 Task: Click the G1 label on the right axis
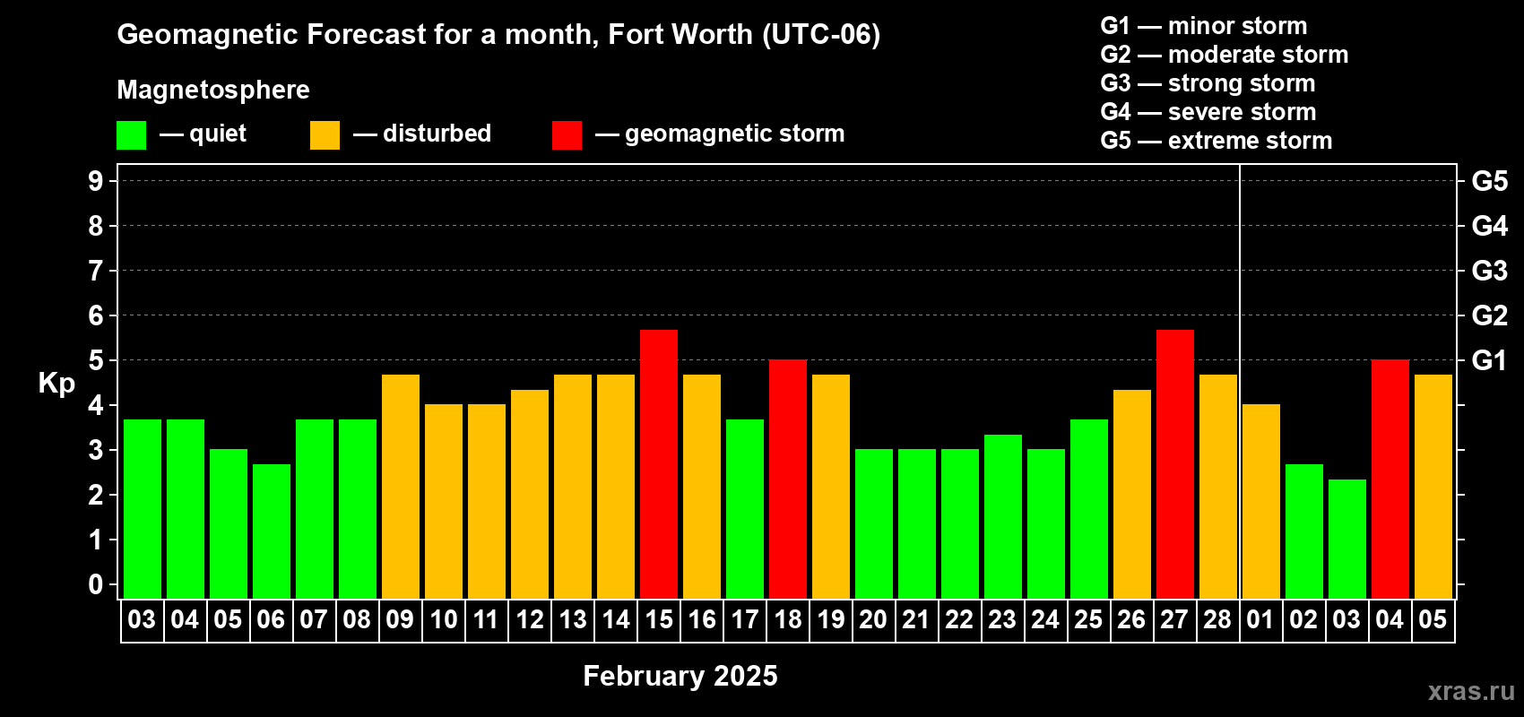[1490, 360]
